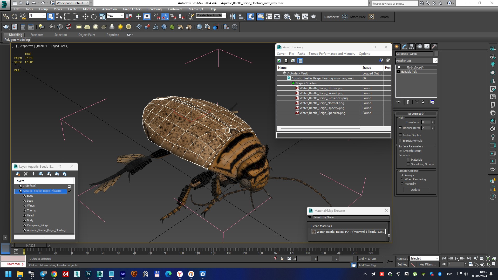Open the Rendering menu

154,9
